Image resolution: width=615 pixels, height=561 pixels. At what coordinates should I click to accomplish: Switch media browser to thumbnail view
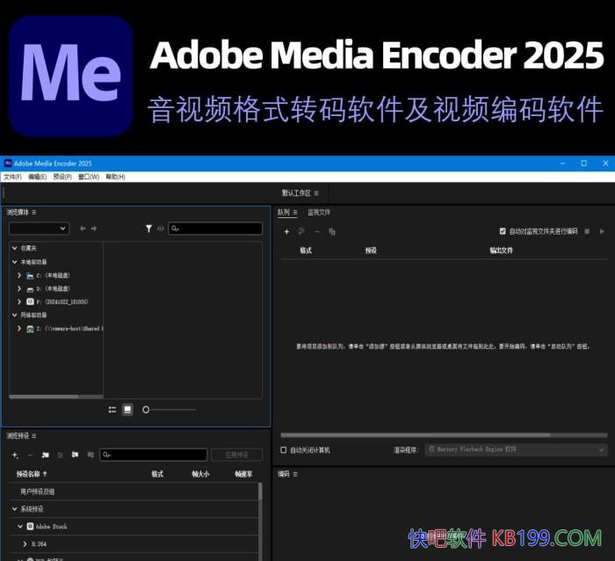127,410
